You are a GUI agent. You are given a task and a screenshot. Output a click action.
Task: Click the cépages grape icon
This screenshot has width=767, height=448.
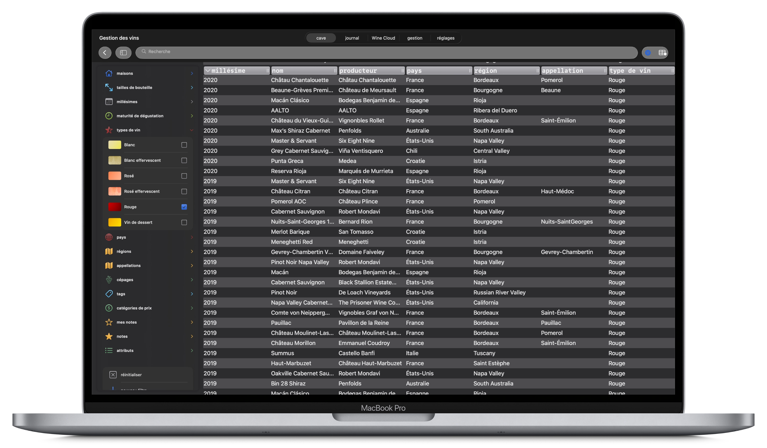[x=109, y=280]
